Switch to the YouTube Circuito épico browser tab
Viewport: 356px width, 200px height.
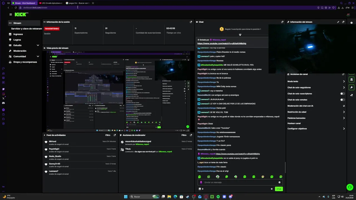pyautogui.click(x=51, y=3)
